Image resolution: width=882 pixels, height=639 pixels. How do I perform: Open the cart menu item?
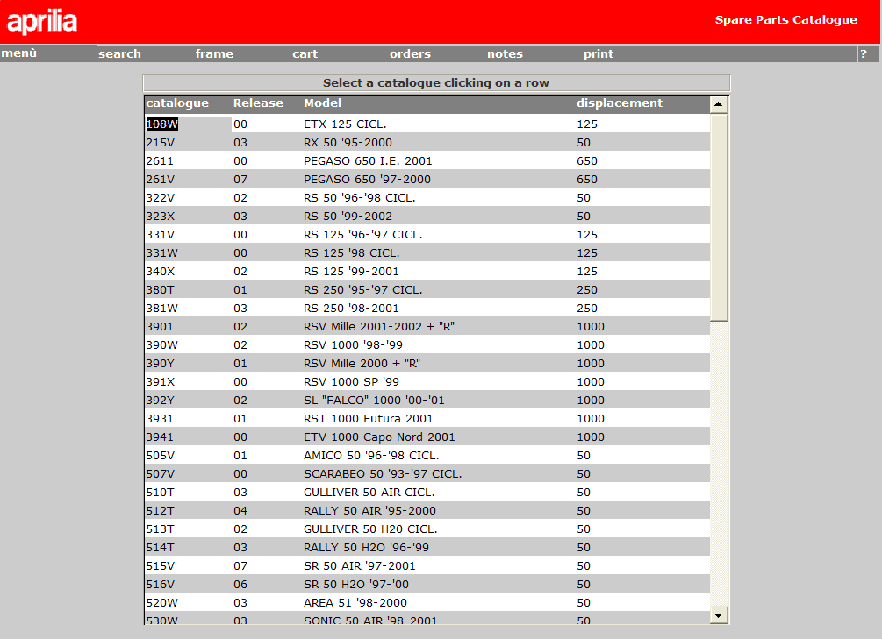[x=305, y=54]
